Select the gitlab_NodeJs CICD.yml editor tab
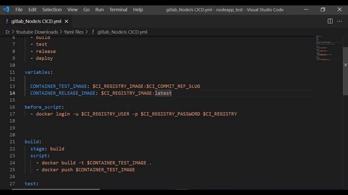 tap(36, 22)
